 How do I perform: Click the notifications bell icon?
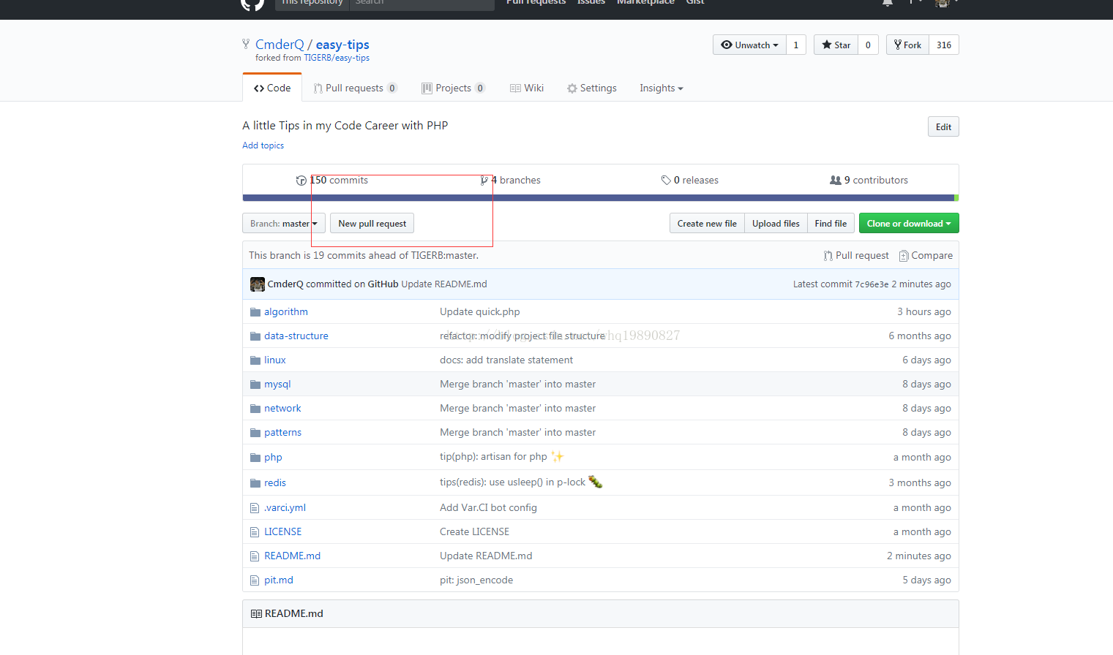[888, 2]
